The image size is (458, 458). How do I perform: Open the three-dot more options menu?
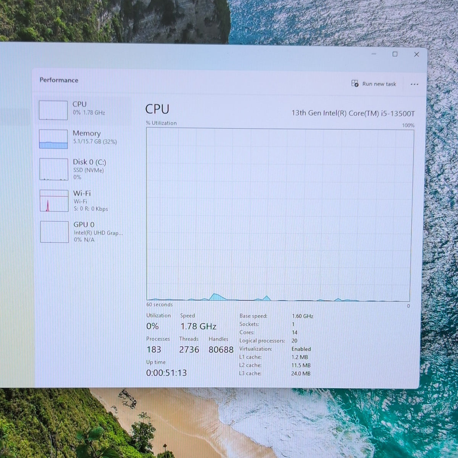pyautogui.click(x=414, y=84)
